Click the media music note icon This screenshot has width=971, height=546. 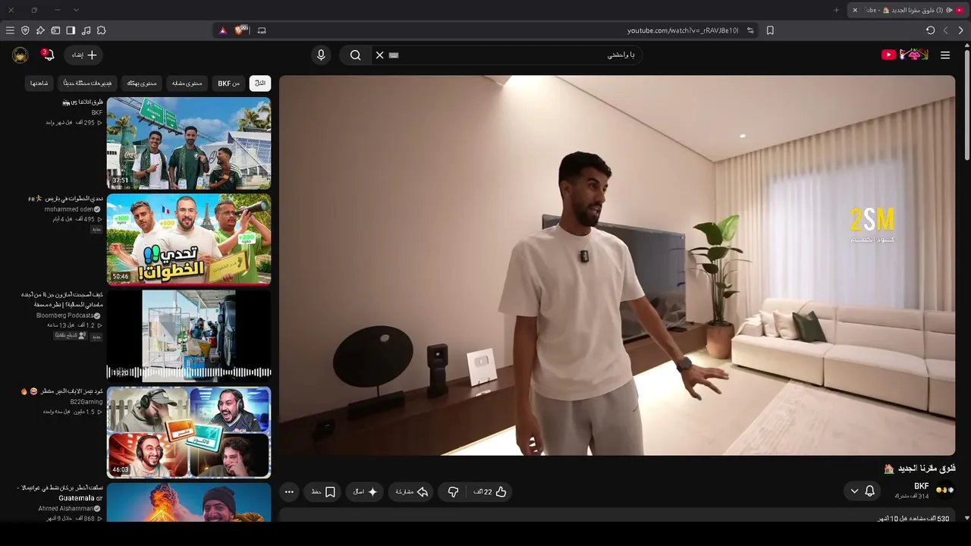tap(86, 30)
